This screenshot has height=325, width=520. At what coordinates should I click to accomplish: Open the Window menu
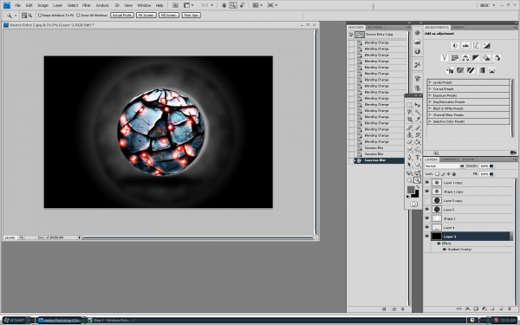pyautogui.click(x=144, y=5)
